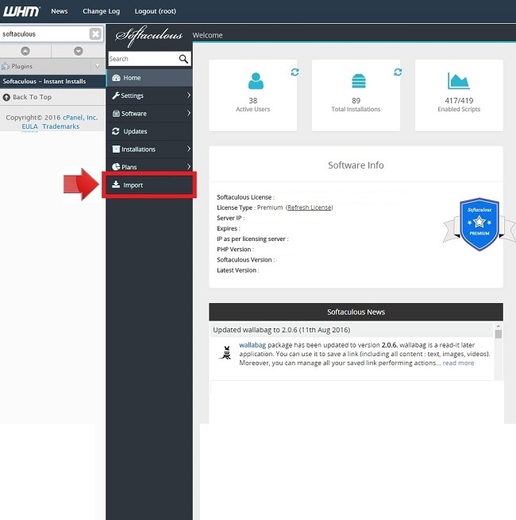Image resolution: width=516 pixels, height=520 pixels.
Task: Click the Plugins puzzle icon
Action: click(x=6, y=66)
